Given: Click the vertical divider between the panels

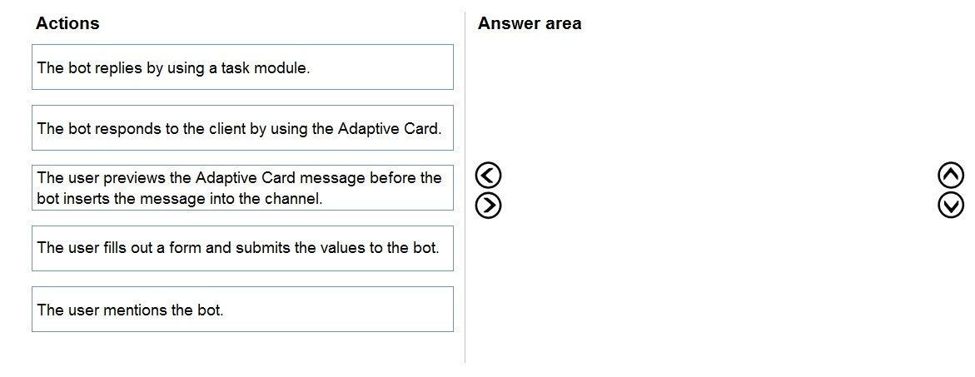Looking at the screenshot, I should click(x=465, y=186).
